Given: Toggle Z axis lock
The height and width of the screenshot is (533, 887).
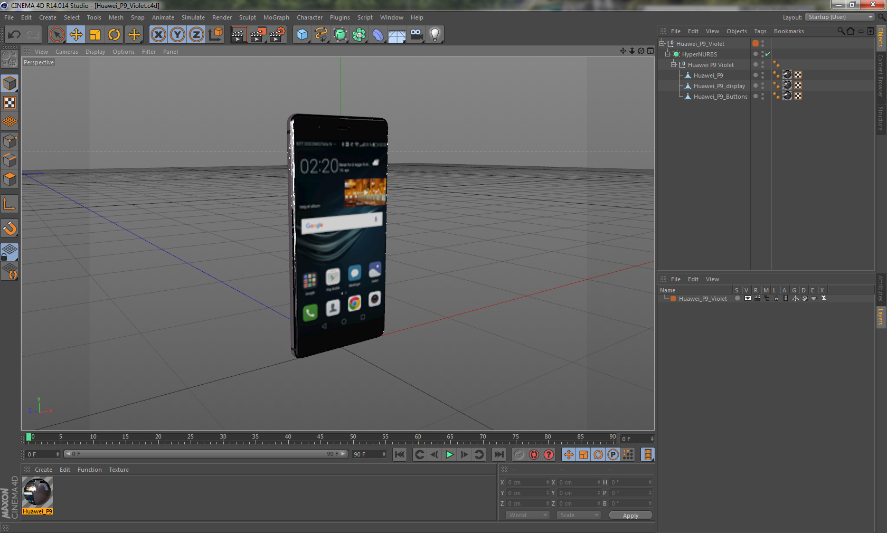Looking at the screenshot, I should (196, 35).
